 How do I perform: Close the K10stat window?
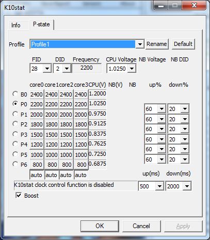click(194, 5)
